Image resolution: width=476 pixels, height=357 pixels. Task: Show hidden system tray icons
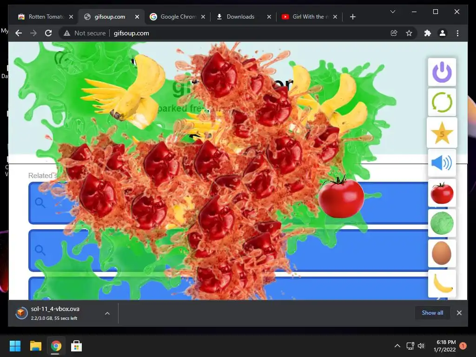click(397, 346)
